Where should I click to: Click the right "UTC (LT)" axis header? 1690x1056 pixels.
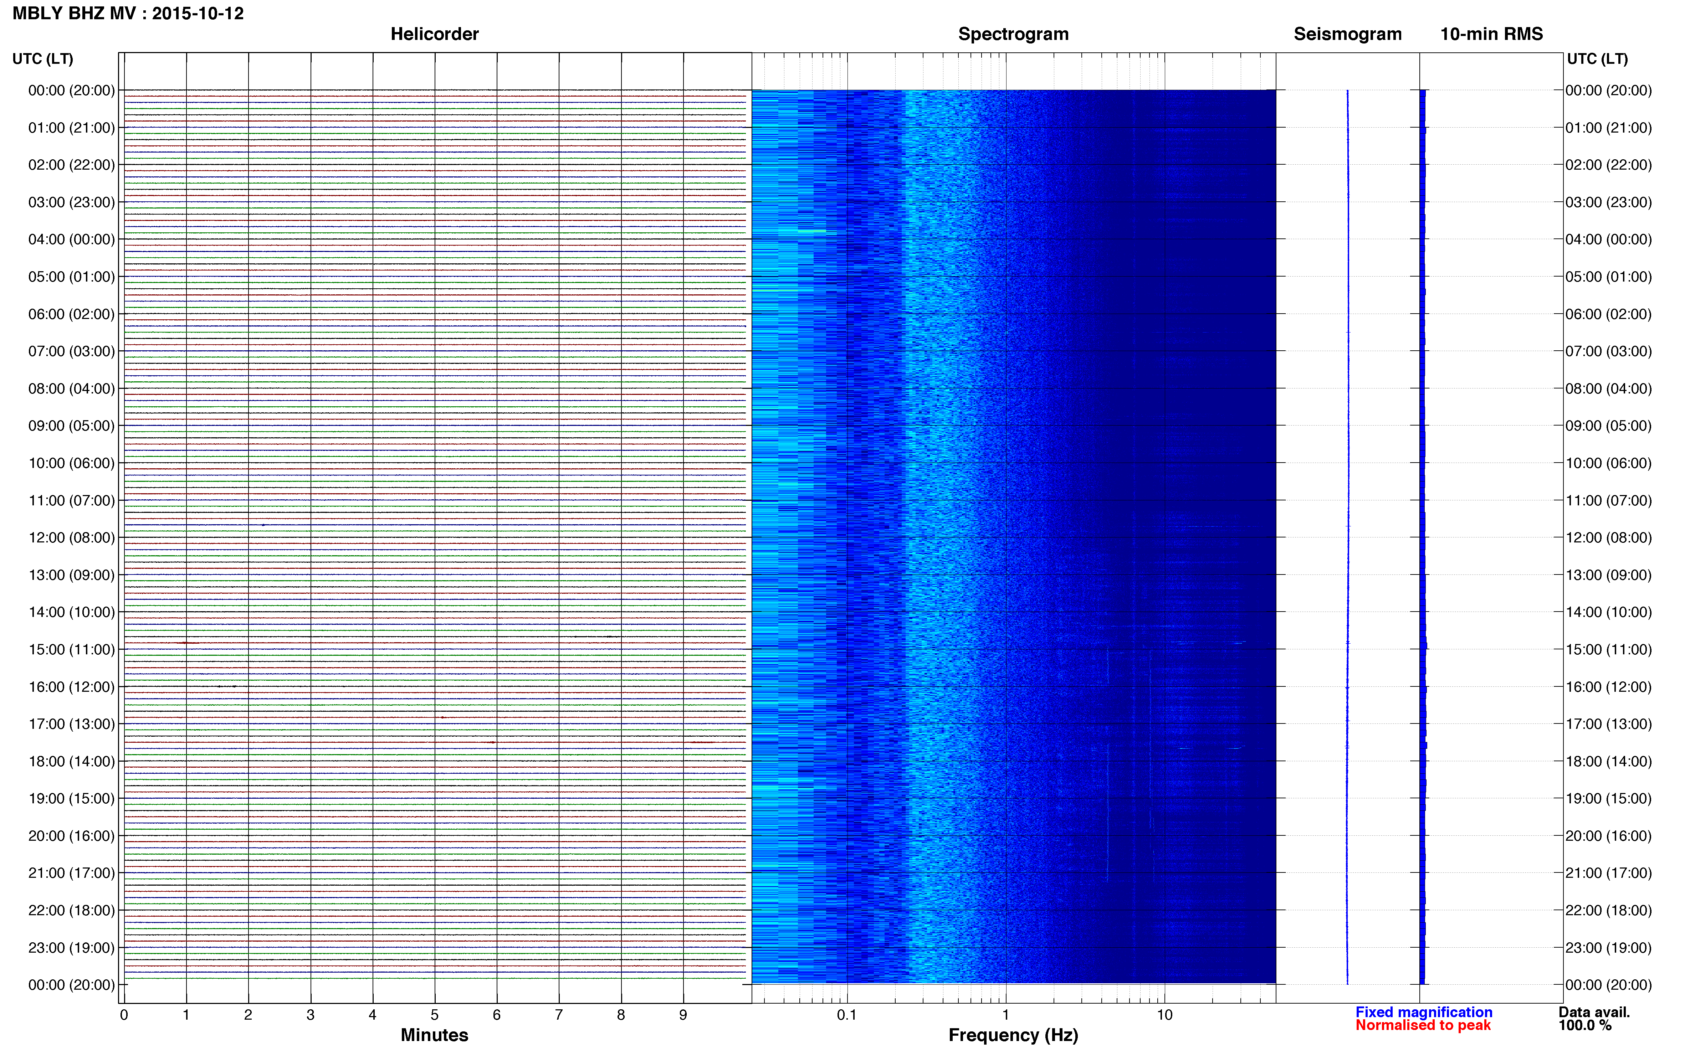pos(1597,59)
